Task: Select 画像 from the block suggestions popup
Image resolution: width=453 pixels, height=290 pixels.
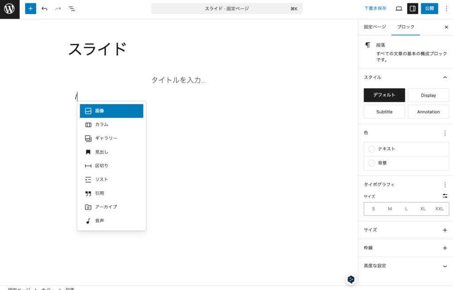Action: point(111,111)
